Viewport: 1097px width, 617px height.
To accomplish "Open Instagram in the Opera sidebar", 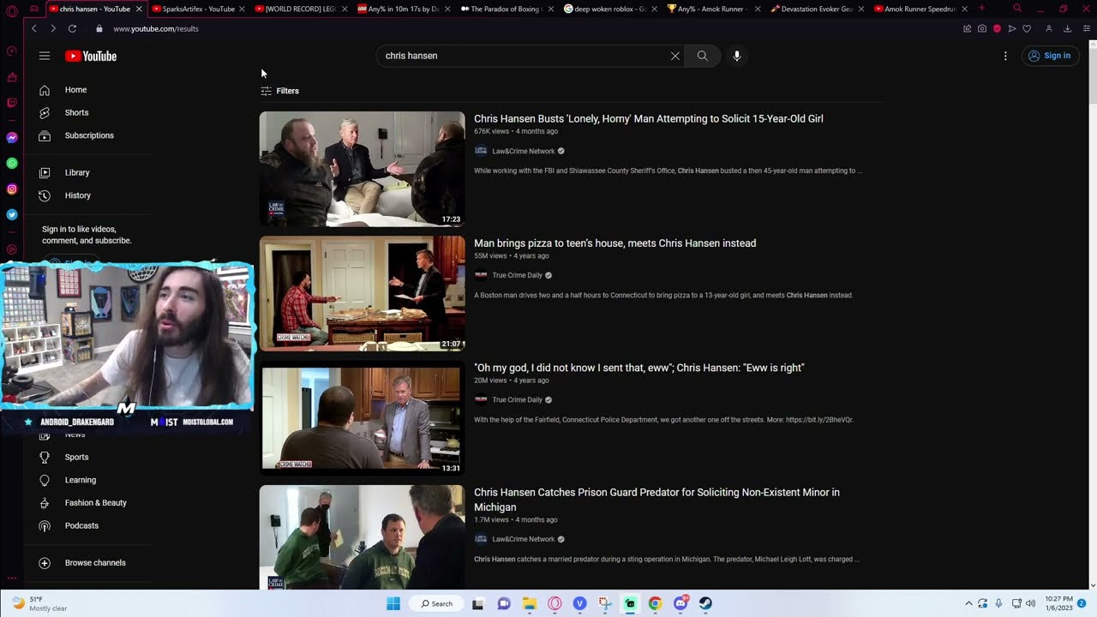I will (12, 189).
